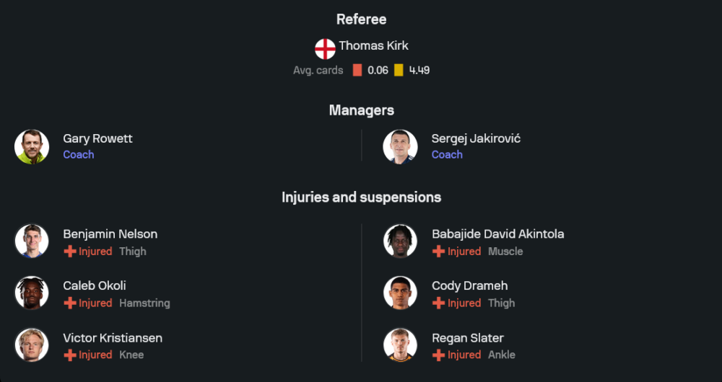Select Babajide David Akintola's player photo
Image resolution: width=722 pixels, height=382 pixels.
click(x=400, y=241)
